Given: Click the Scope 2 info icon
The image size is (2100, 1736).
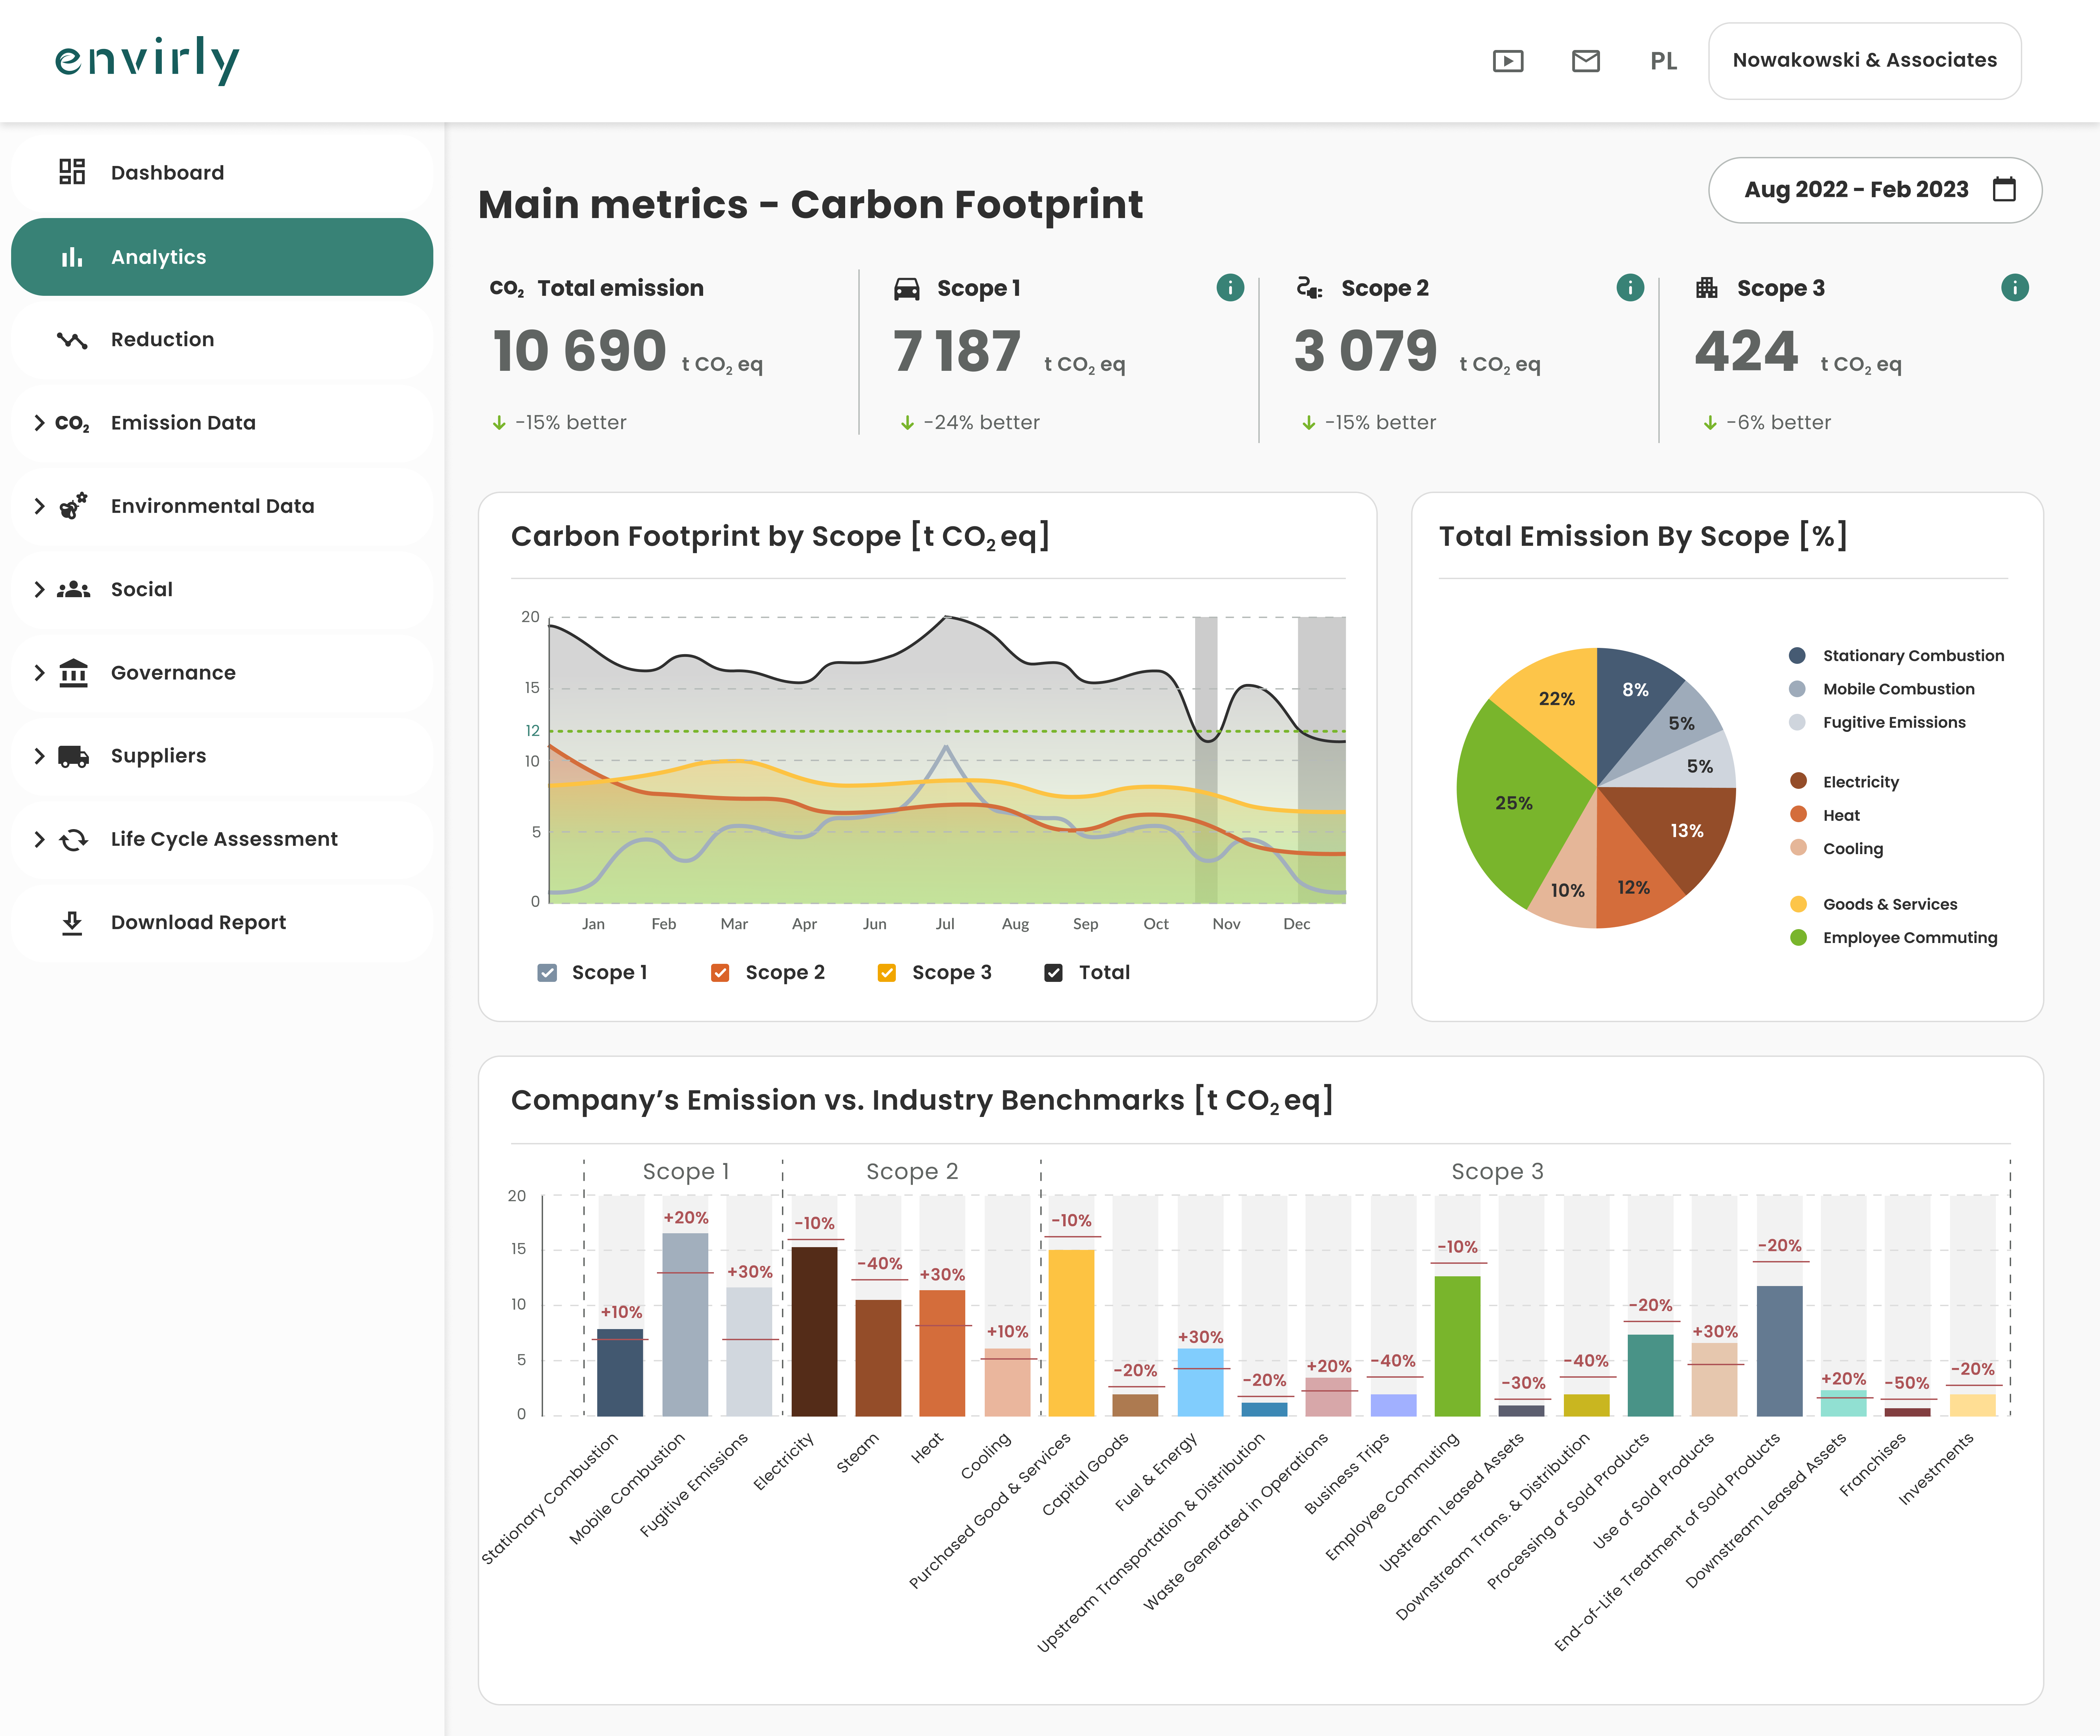Looking at the screenshot, I should (1629, 288).
